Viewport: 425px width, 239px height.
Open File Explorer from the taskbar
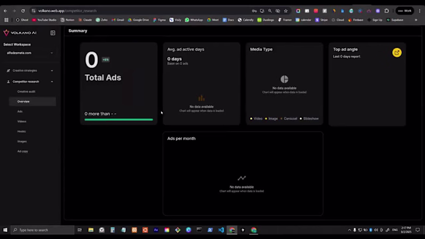click(91, 230)
